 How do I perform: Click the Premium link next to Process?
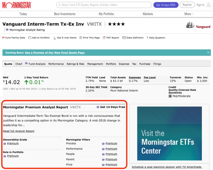[x=111, y=144]
